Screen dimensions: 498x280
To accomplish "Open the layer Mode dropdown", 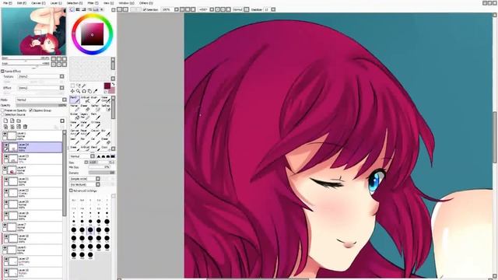I will click(x=41, y=100).
